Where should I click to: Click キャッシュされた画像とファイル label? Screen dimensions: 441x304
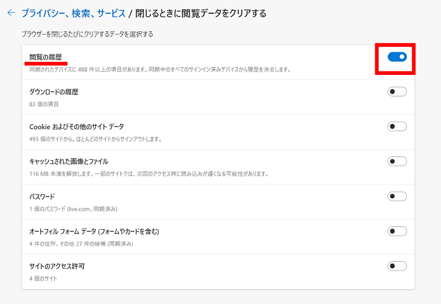coord(68,161)
